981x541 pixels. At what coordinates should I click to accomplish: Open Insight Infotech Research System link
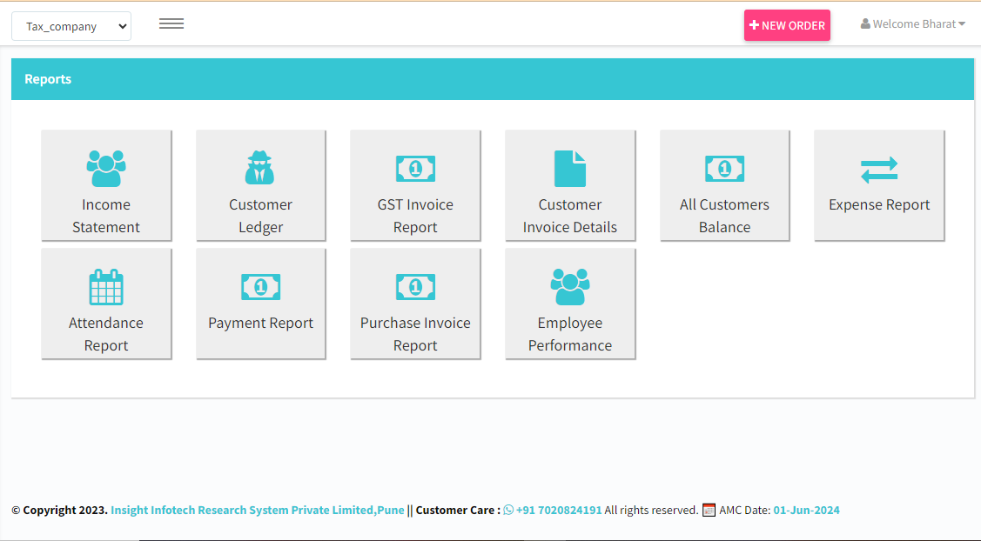[x=257, y=510]
